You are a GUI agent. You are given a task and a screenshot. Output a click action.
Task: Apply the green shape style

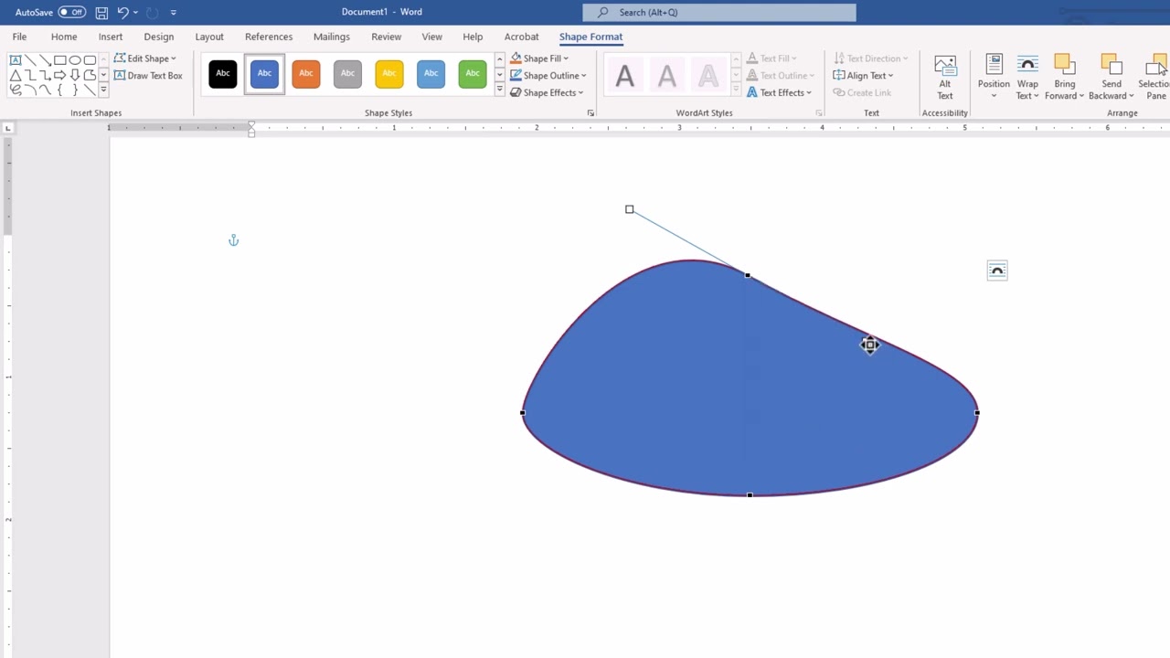point(473,74)
